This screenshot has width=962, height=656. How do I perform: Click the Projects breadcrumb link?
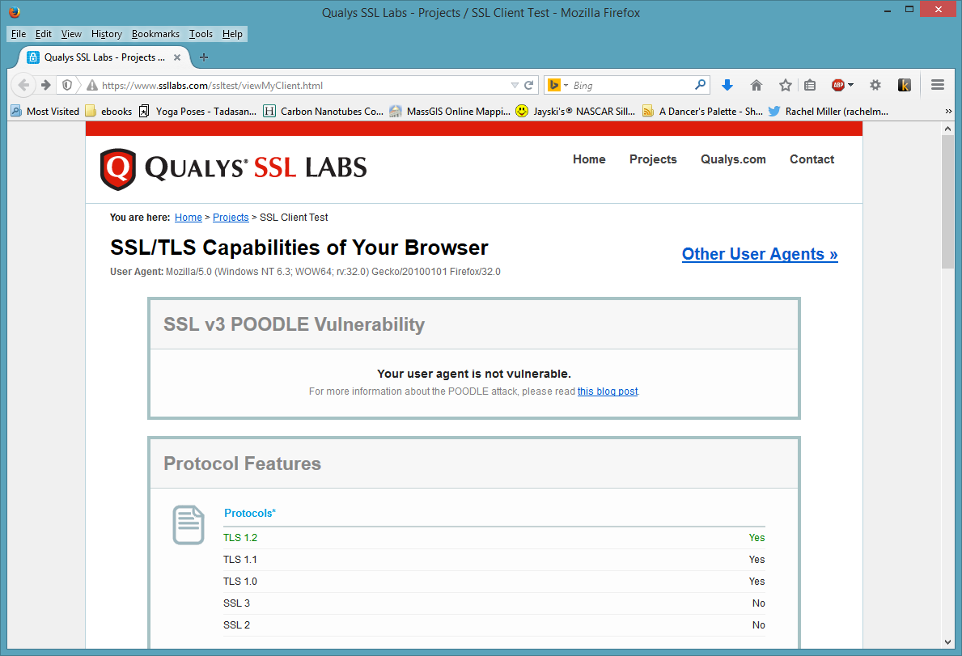pyautogui.click(x=231, y=218)
